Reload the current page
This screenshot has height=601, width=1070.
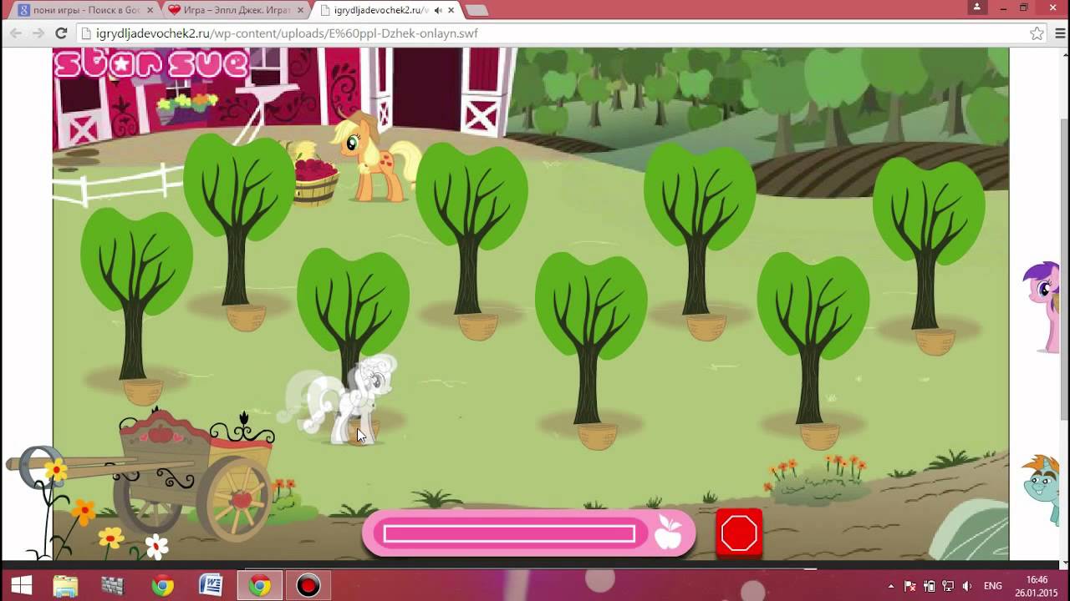(x=61, y=33)
